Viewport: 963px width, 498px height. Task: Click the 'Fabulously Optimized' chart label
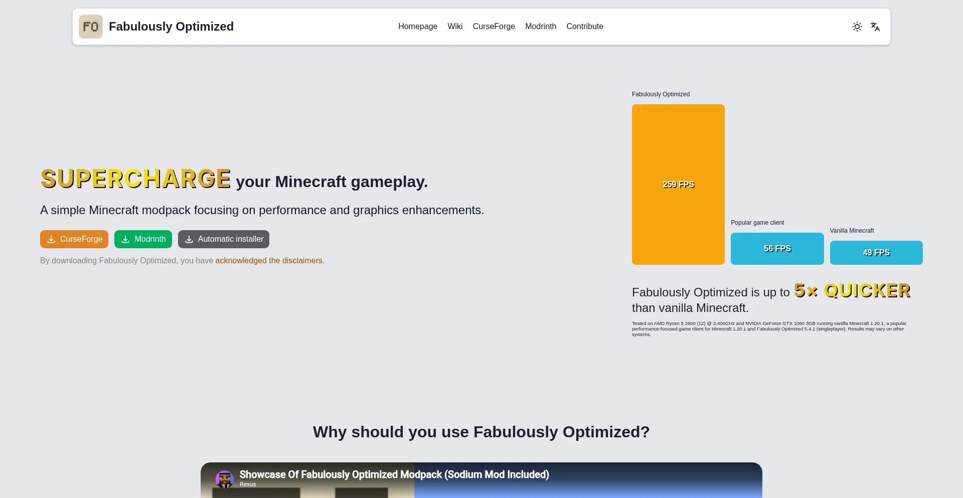pyautogui.click(x=661, y=94)
